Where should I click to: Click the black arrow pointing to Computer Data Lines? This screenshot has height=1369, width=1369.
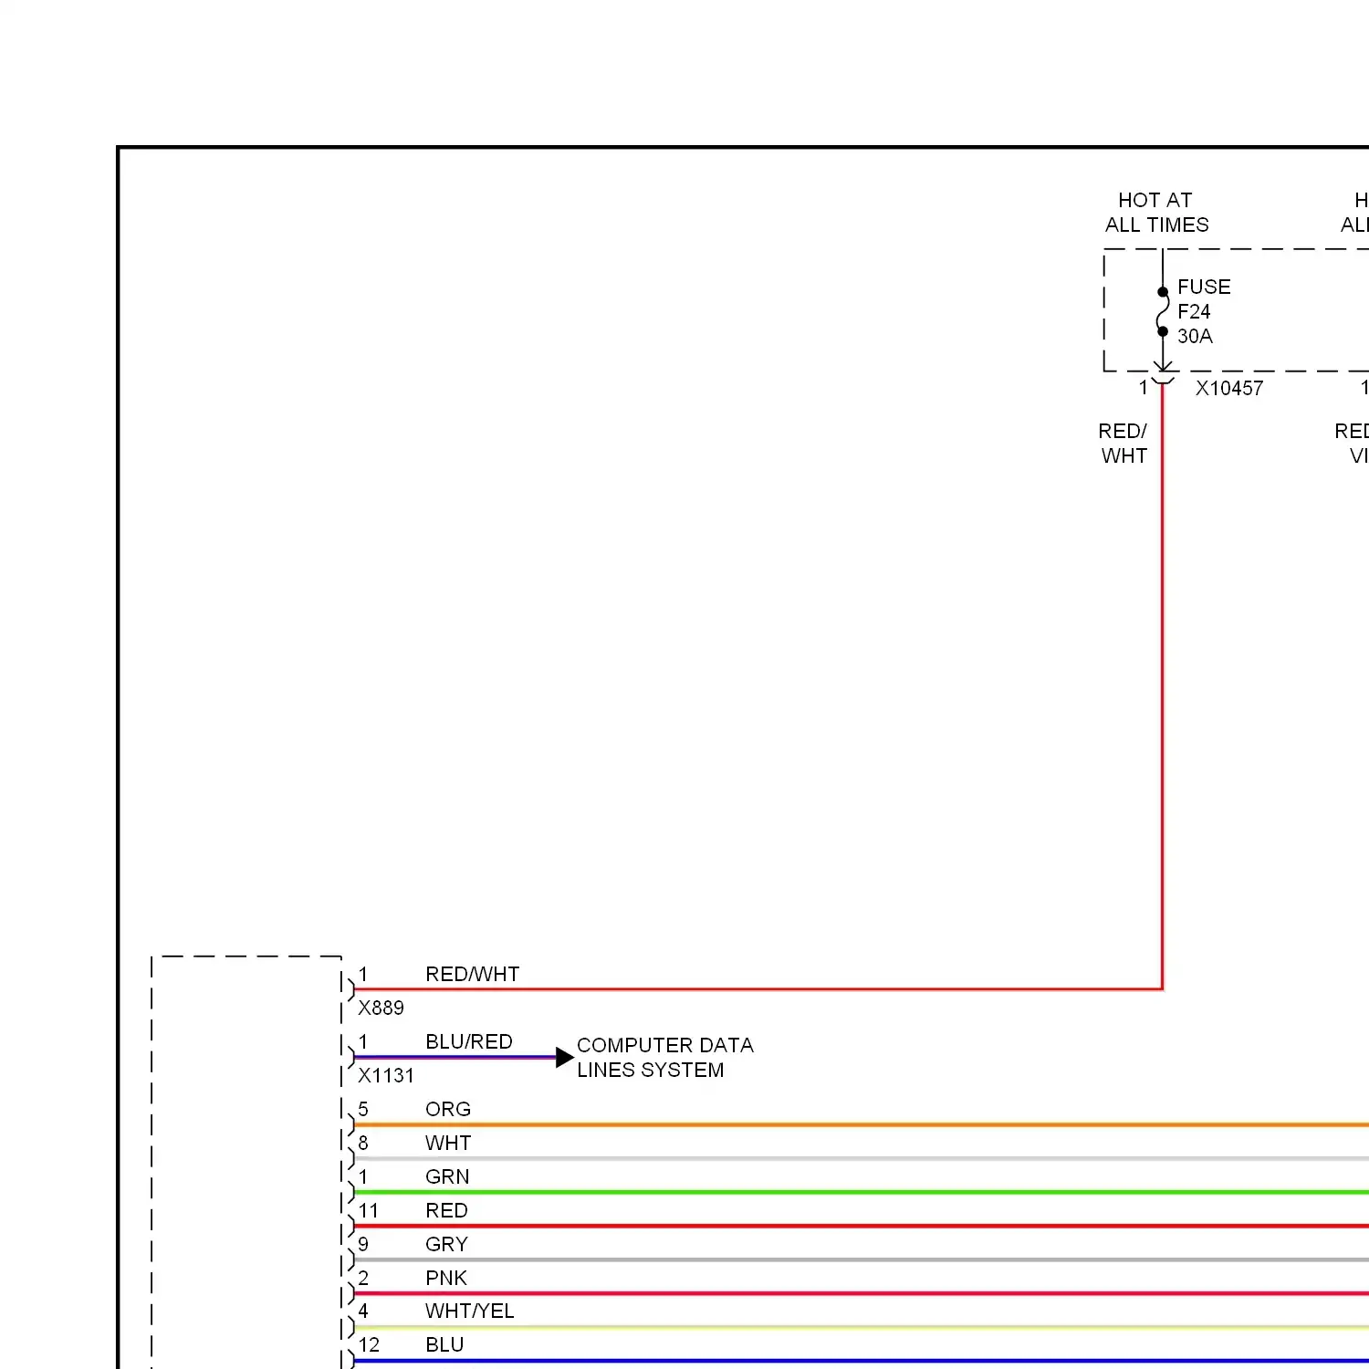pyautogui.click(x=564, y=1058)
